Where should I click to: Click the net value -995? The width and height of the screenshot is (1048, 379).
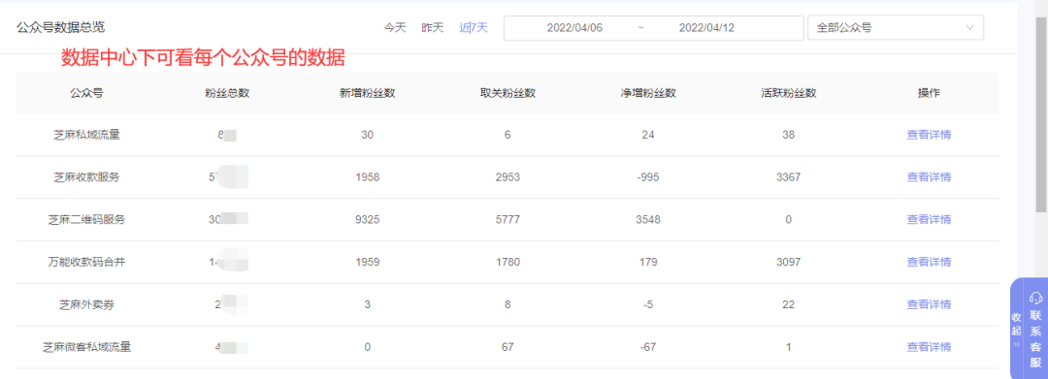click(x=648, y=177)
